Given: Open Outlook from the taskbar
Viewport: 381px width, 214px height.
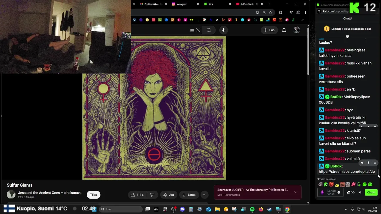Looking at the screenshot, I should pos(209,209).
